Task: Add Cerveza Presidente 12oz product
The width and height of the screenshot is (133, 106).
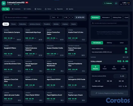Action: [77, 66]
